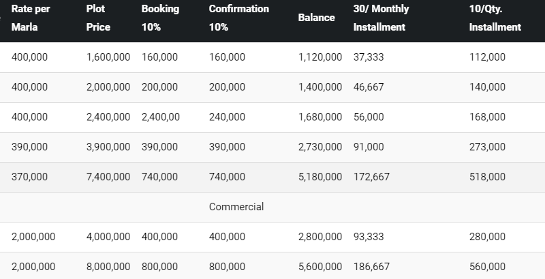The image size is (545, 279).
Task: Select the 4,000,000 commercial plot price
Action: click(x=108, y=237)
